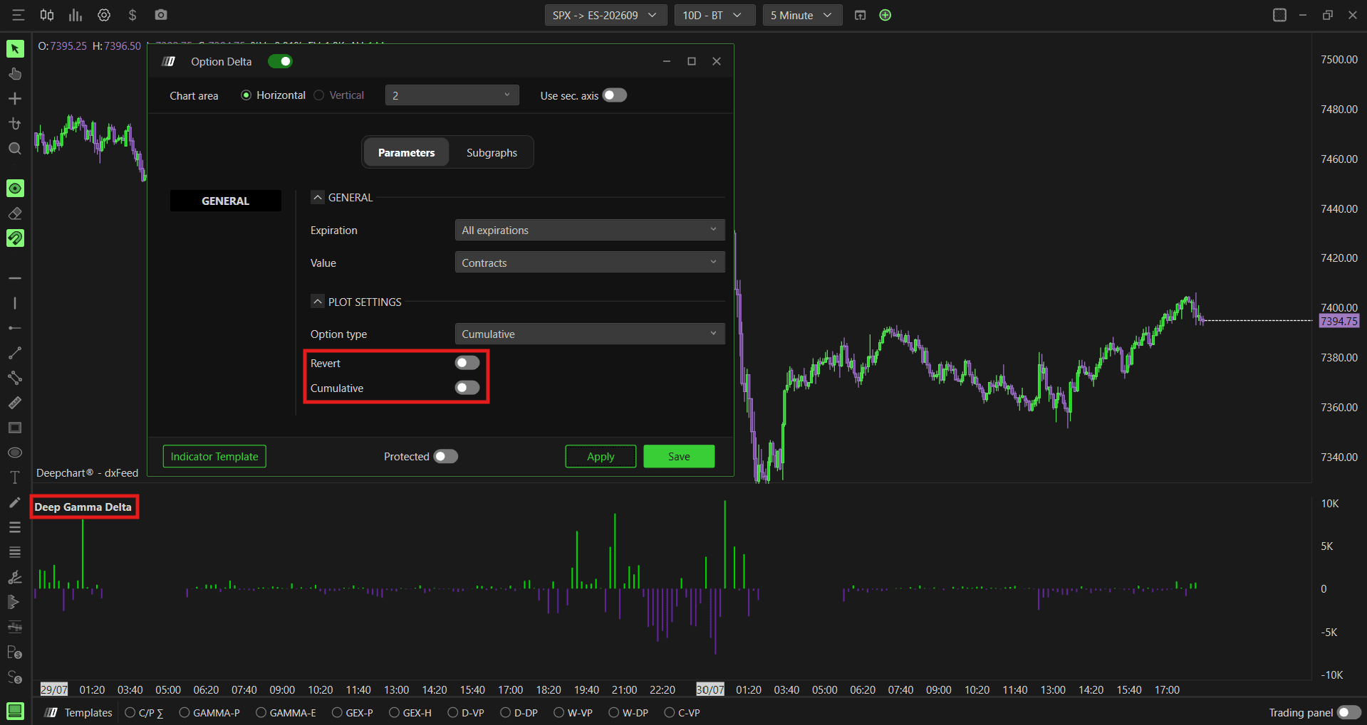Select the GAMMA-P template radio
This screenshot has width=1367, height=725.
tap(184, 712)
